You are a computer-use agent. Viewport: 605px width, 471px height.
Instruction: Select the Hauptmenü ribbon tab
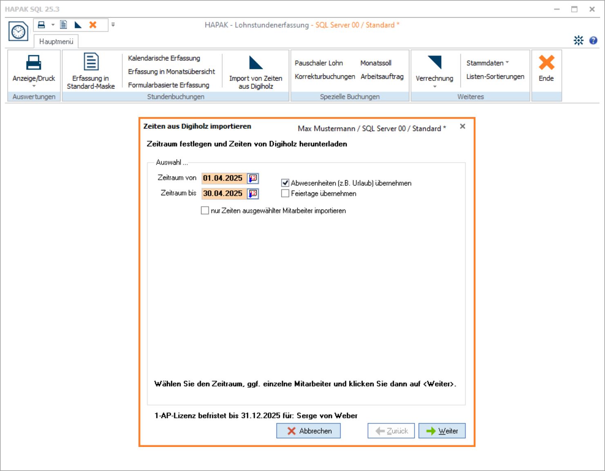click(x=56, y=42)
